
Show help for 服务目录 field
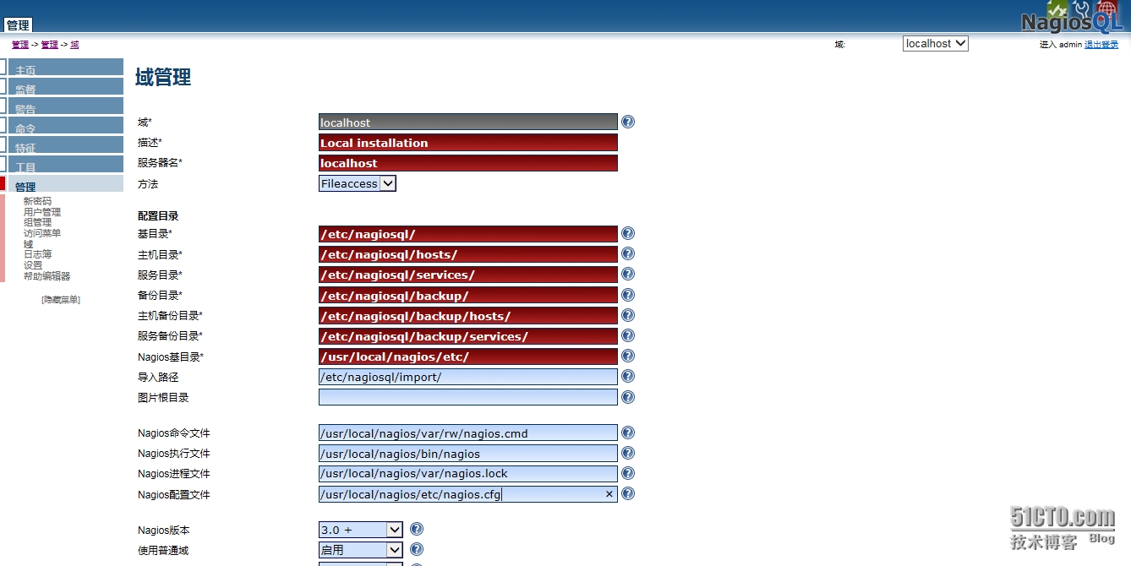point(628,274)
